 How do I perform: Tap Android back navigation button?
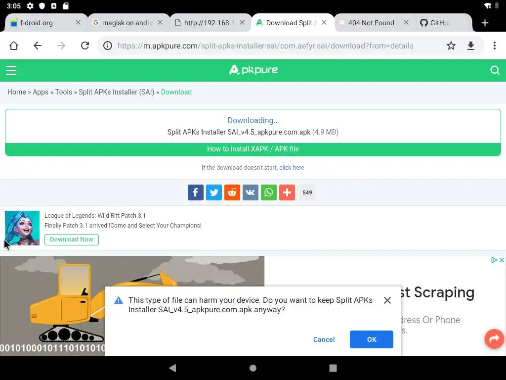(x=172, y=368)
